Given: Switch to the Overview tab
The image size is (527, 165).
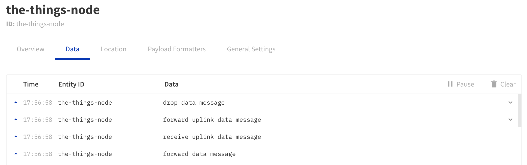Looking at the screenshot, I should [x=30, y=49].
